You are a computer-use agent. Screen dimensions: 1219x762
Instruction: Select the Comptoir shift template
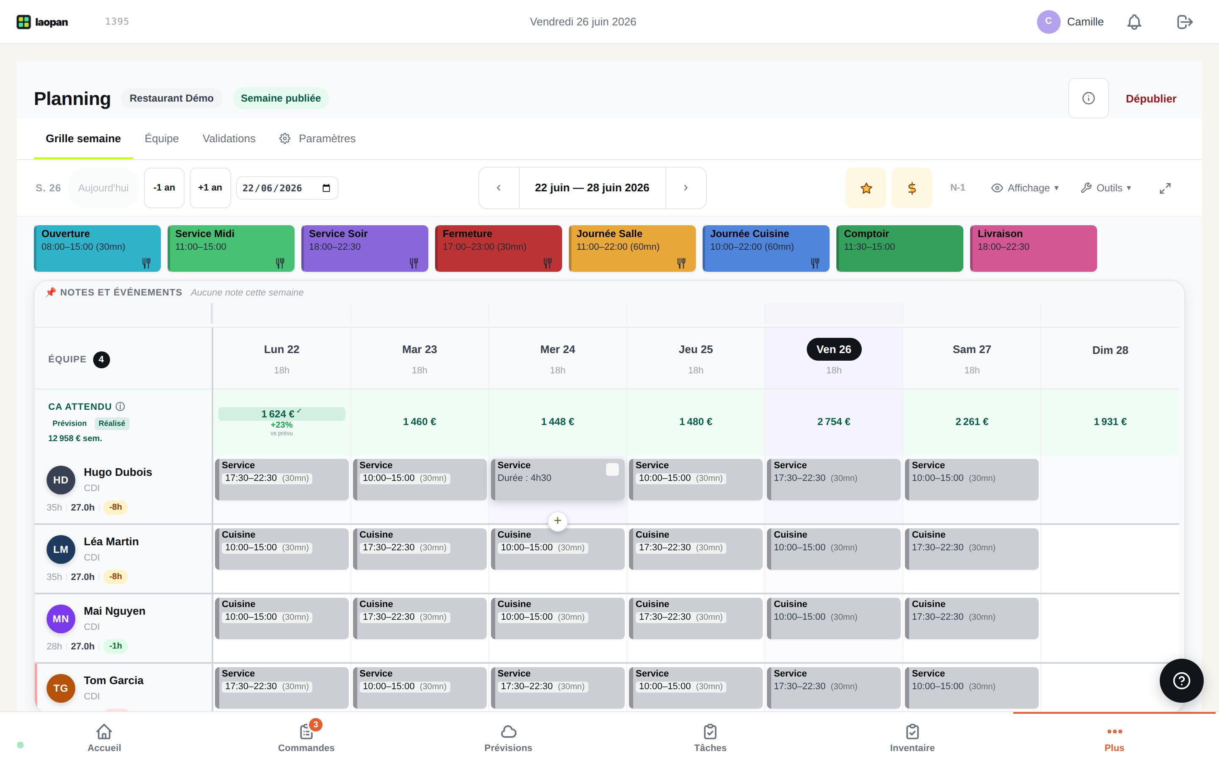click(899, 248)
